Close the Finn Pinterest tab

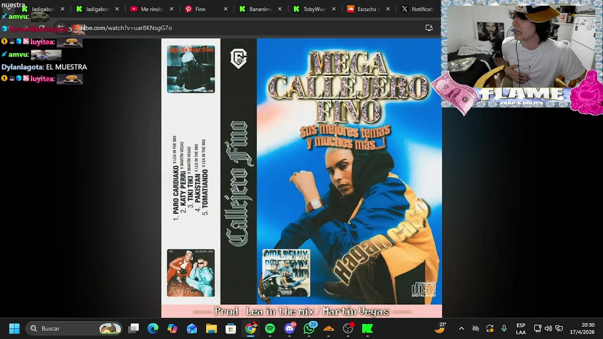click(226, 9)
